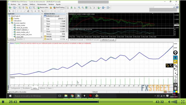
Task: Click the new chart icon in toolbar
Action: tap(10, 8)
